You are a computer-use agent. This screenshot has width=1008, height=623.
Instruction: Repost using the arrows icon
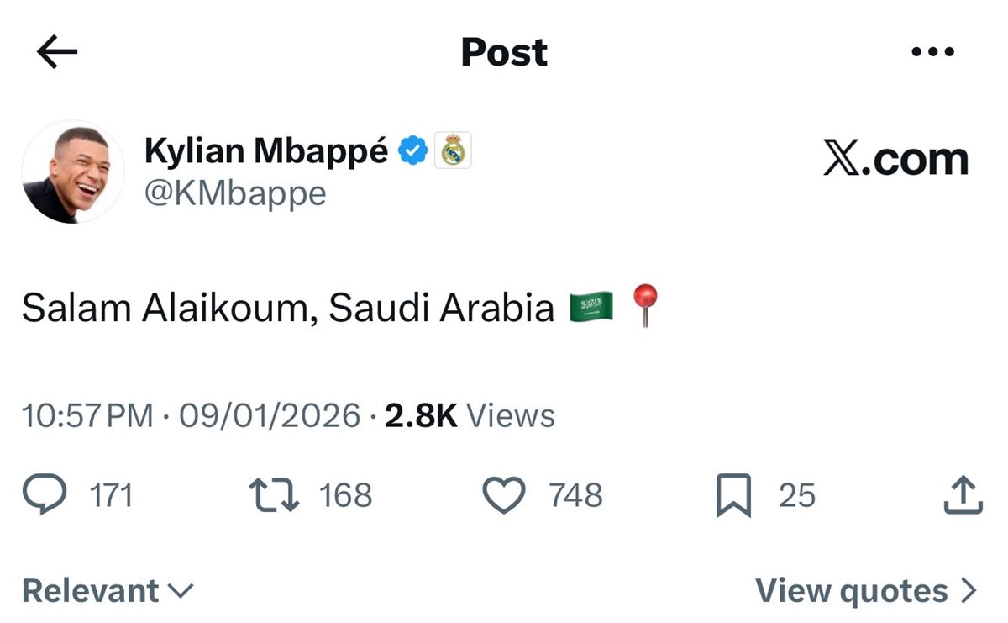(x=275, y=495)
